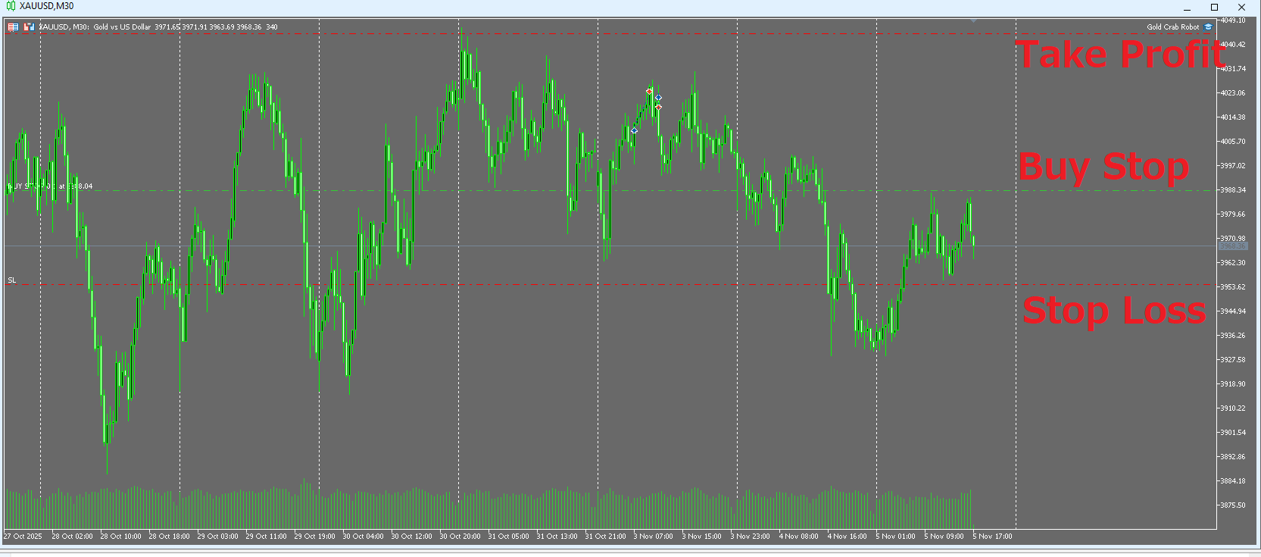Click the topmost red sell arrow marker
This screenshot has width=1261, height=557.
click(649, 92)
